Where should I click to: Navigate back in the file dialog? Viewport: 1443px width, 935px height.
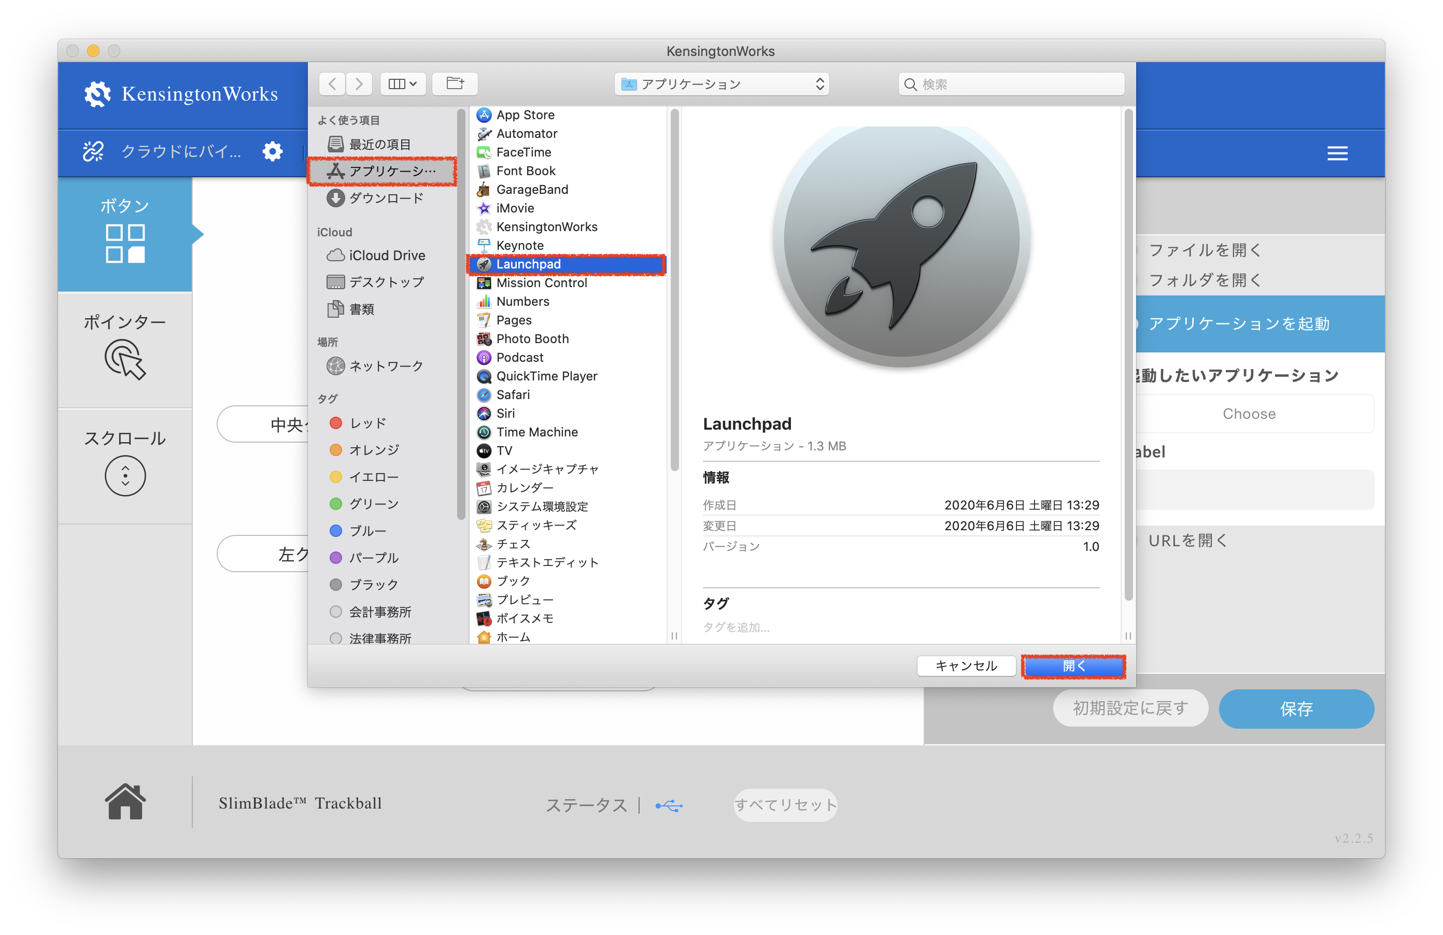coord(332,83)
